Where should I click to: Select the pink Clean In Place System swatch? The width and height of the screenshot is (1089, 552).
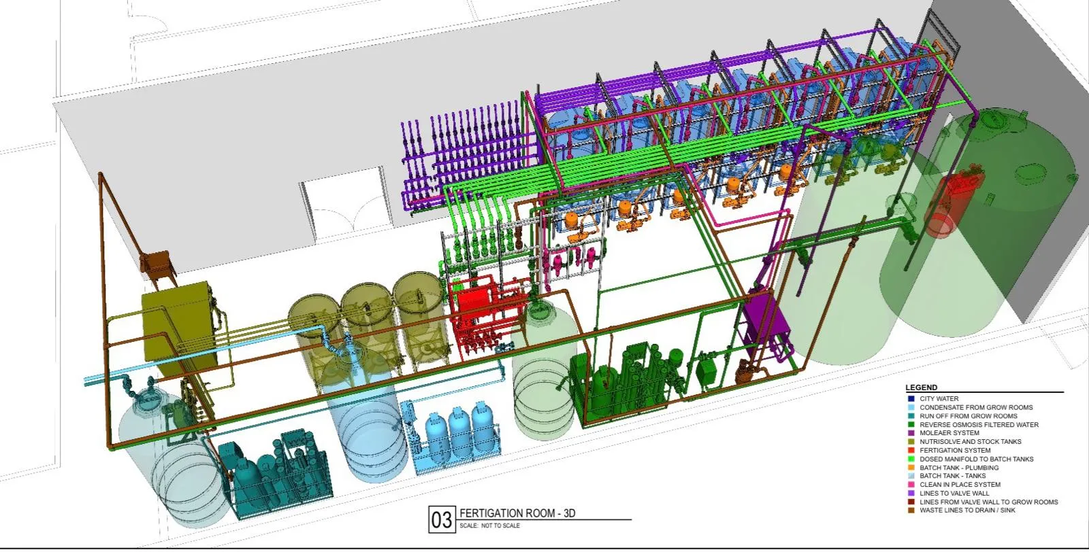coord(911,485)
